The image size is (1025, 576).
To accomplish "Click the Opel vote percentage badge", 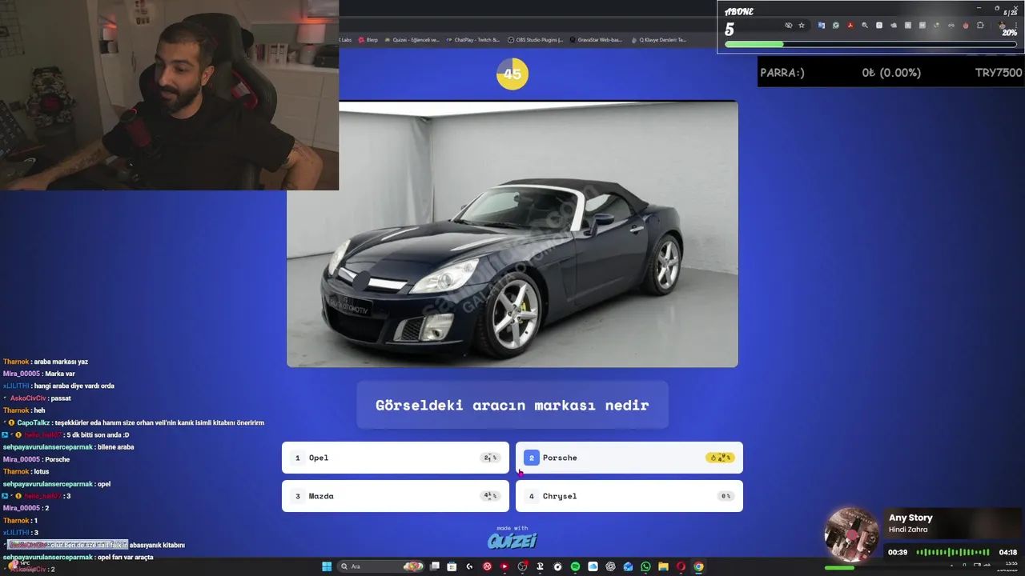I will 489,458.
